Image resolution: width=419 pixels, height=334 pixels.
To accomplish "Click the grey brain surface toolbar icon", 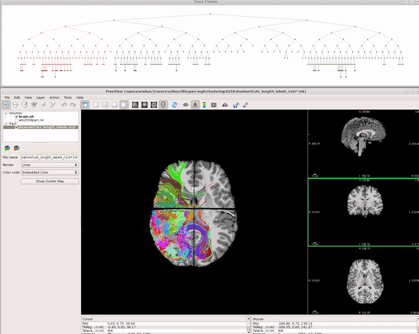I will [186, 105].
